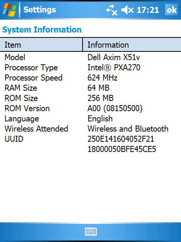Select the Processor Type row
181x242 pixels.
[90, 67]
